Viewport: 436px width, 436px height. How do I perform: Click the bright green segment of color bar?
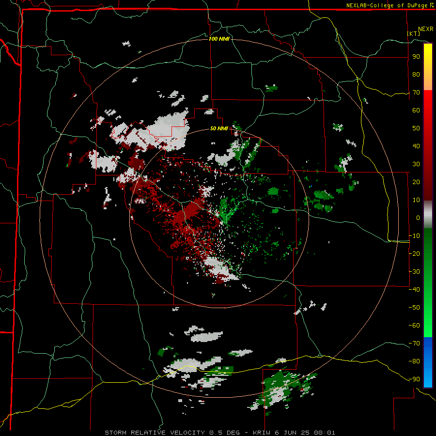[x=428, y=283]
